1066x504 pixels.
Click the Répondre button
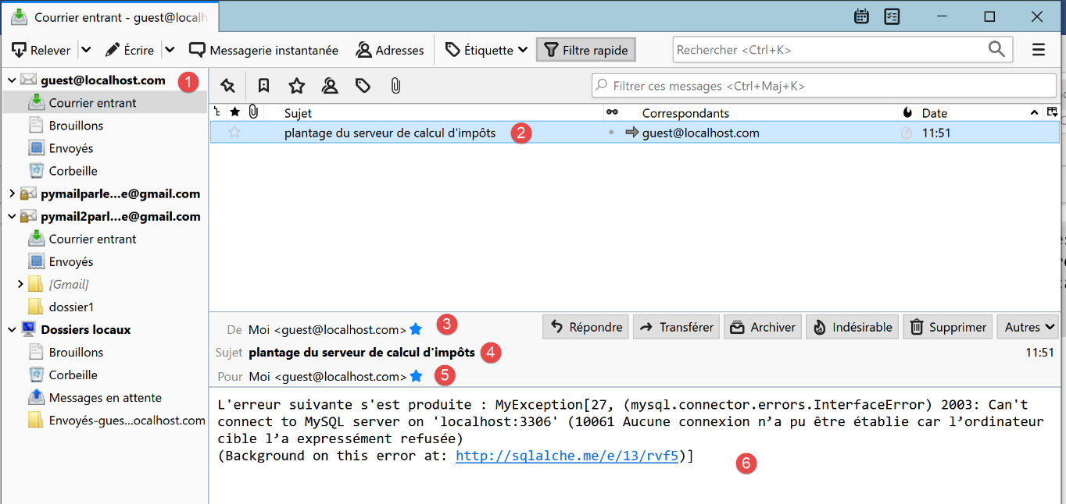(586, 327)
